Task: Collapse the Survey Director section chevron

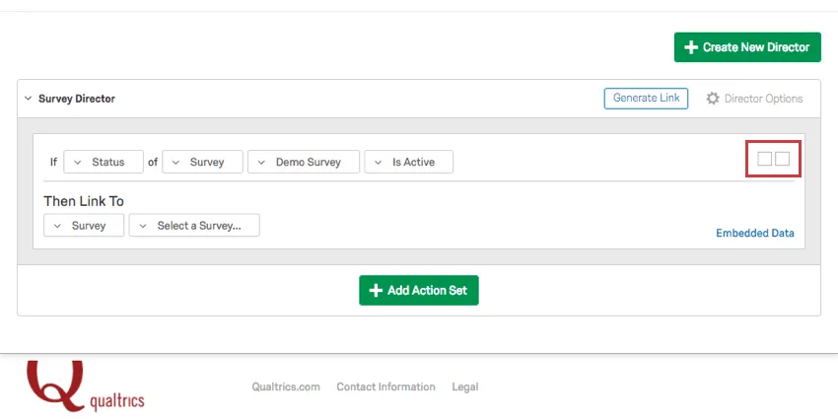Action: 28,99
